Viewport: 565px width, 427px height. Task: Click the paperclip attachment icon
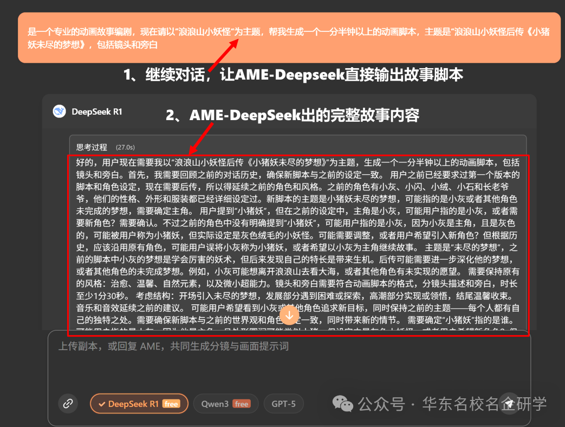(x=67, y=403)
